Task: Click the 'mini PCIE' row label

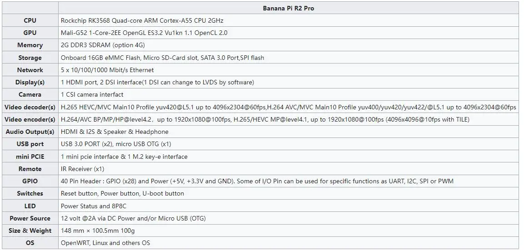Action: coord(30,156)
